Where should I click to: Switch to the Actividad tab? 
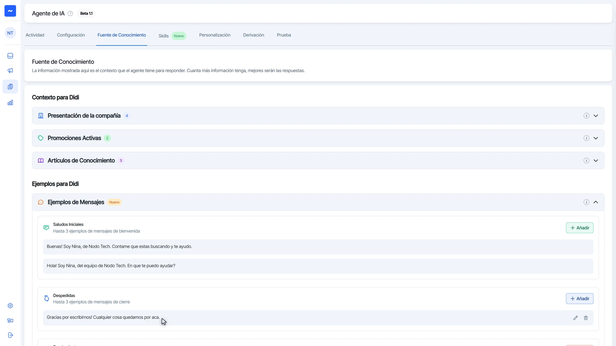(35, 35)
